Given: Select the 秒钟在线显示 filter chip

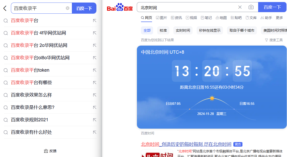Looking at the screenshot, I should [210, 30].
